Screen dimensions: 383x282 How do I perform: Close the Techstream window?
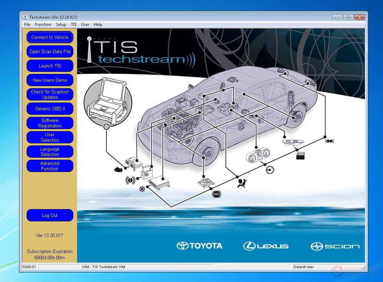click(359, 17)
